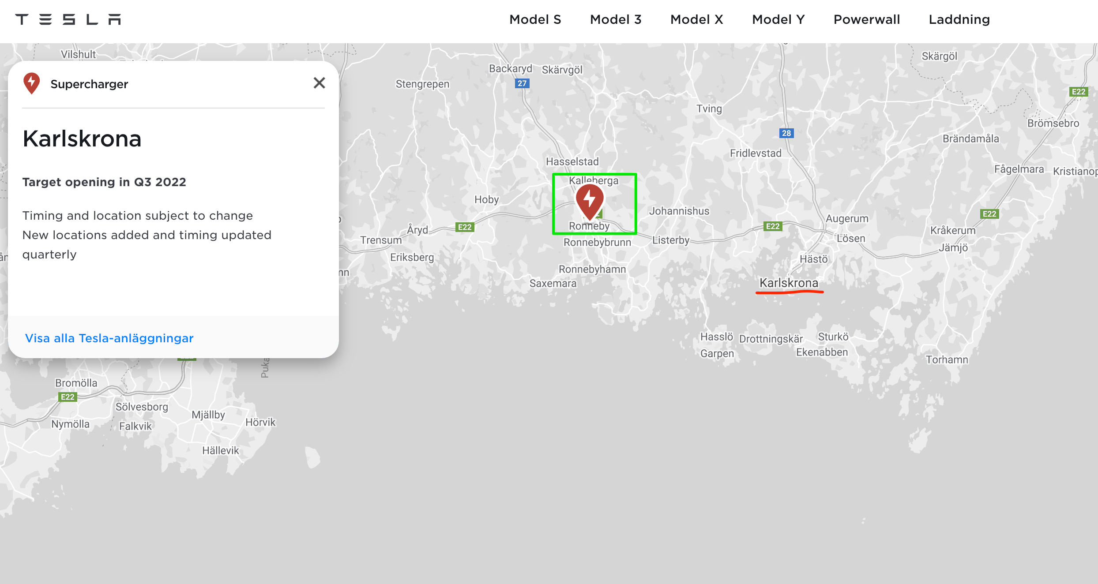Click the Saxemara map label
This screenshot has width=1098, height=584.
pyautogui.click(x=553, y=283)
